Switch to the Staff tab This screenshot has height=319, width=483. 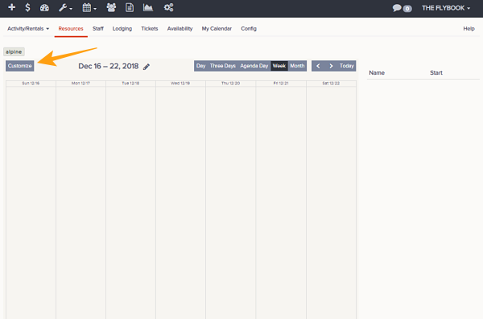98,29
